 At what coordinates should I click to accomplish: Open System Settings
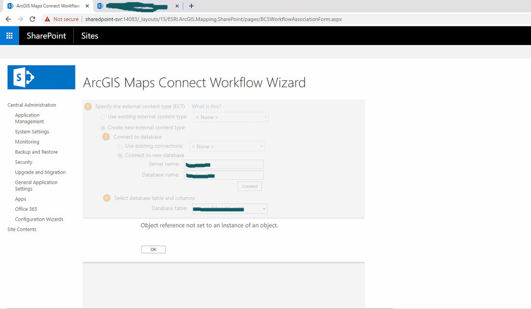32,131
